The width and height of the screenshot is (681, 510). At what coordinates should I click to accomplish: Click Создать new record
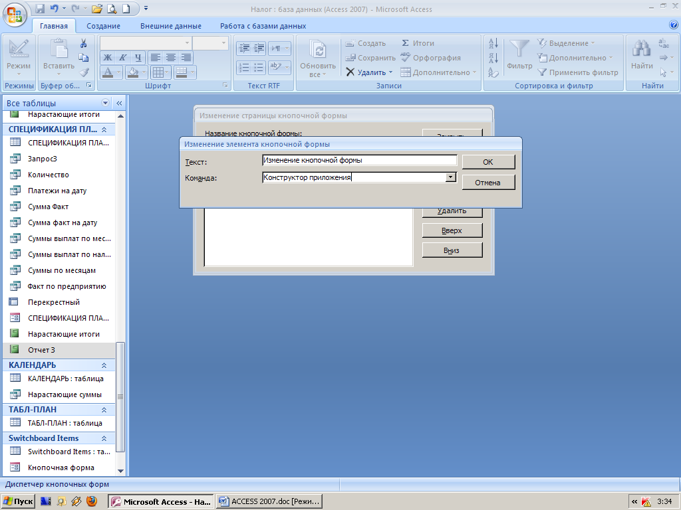(365, 43)
